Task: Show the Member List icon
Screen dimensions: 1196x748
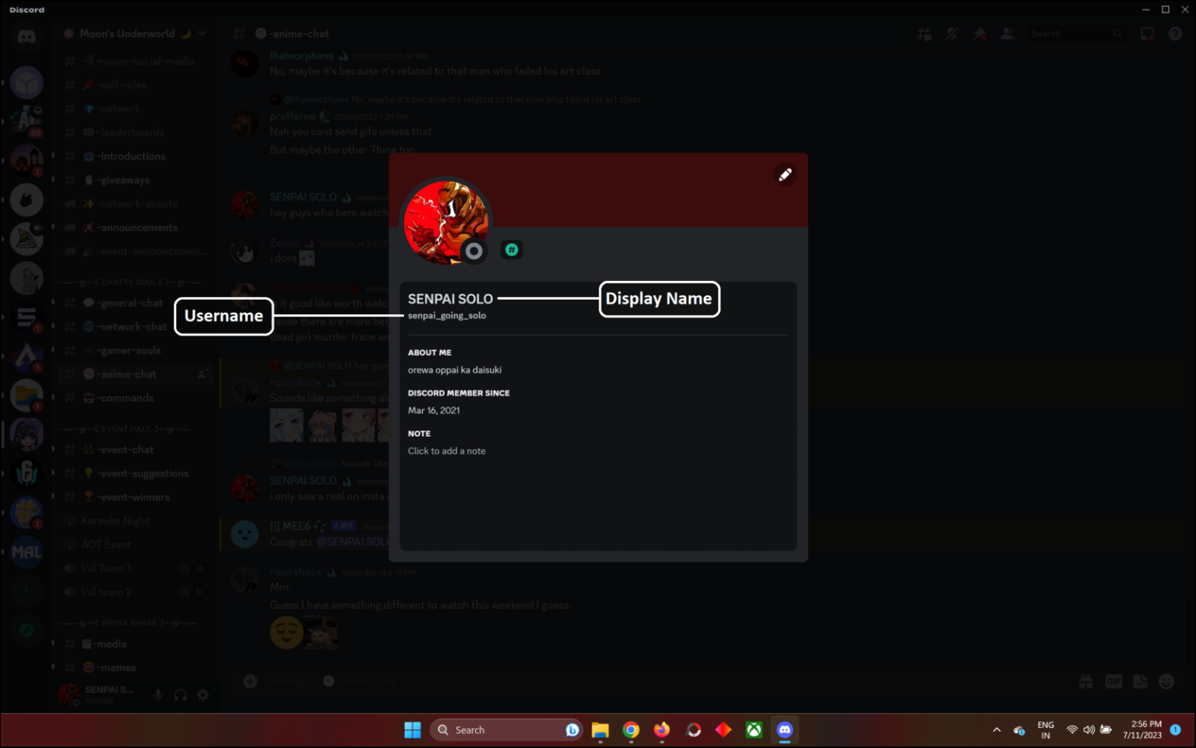Action: click(x=1008, y=33)
